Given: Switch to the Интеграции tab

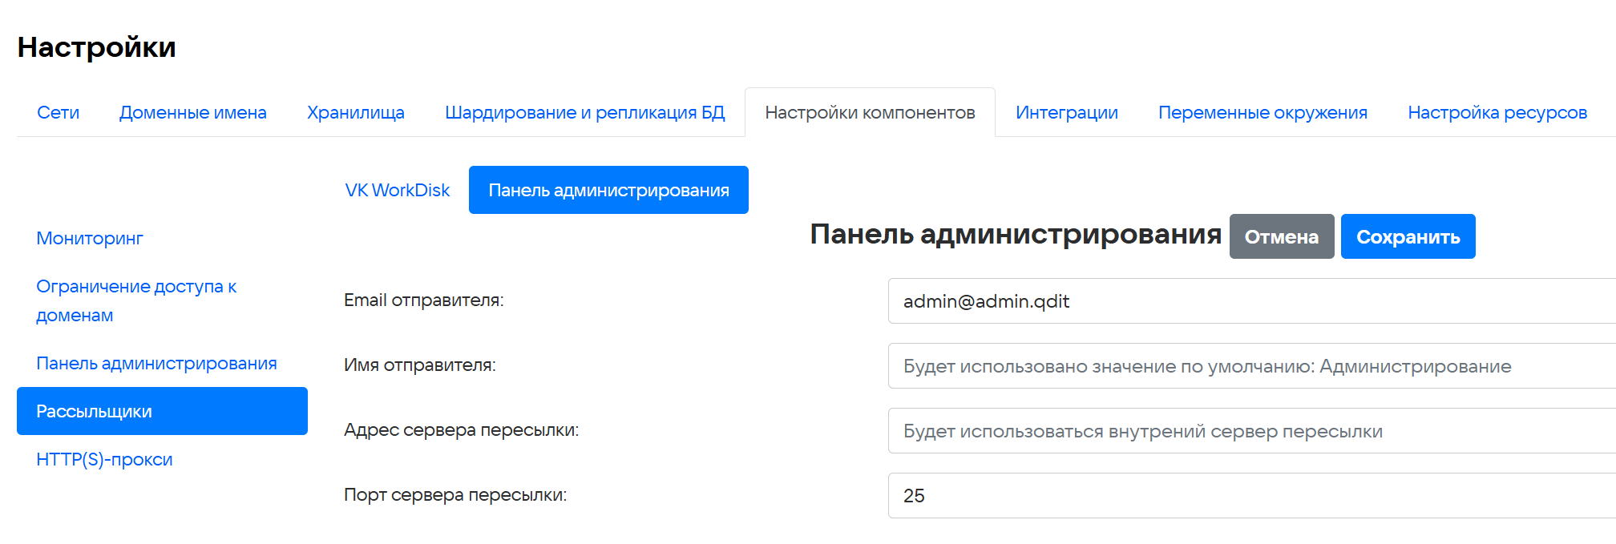Looking at the screenshot, I should tap(1066, 113).
